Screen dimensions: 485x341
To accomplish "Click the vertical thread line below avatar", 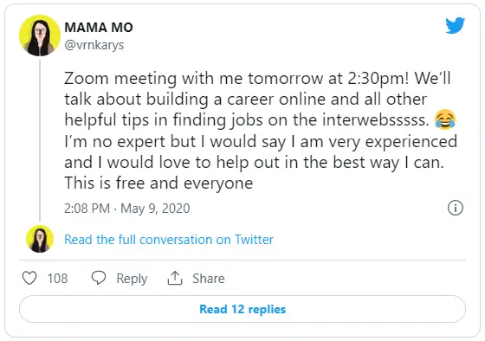I will [x=40, y=141].
